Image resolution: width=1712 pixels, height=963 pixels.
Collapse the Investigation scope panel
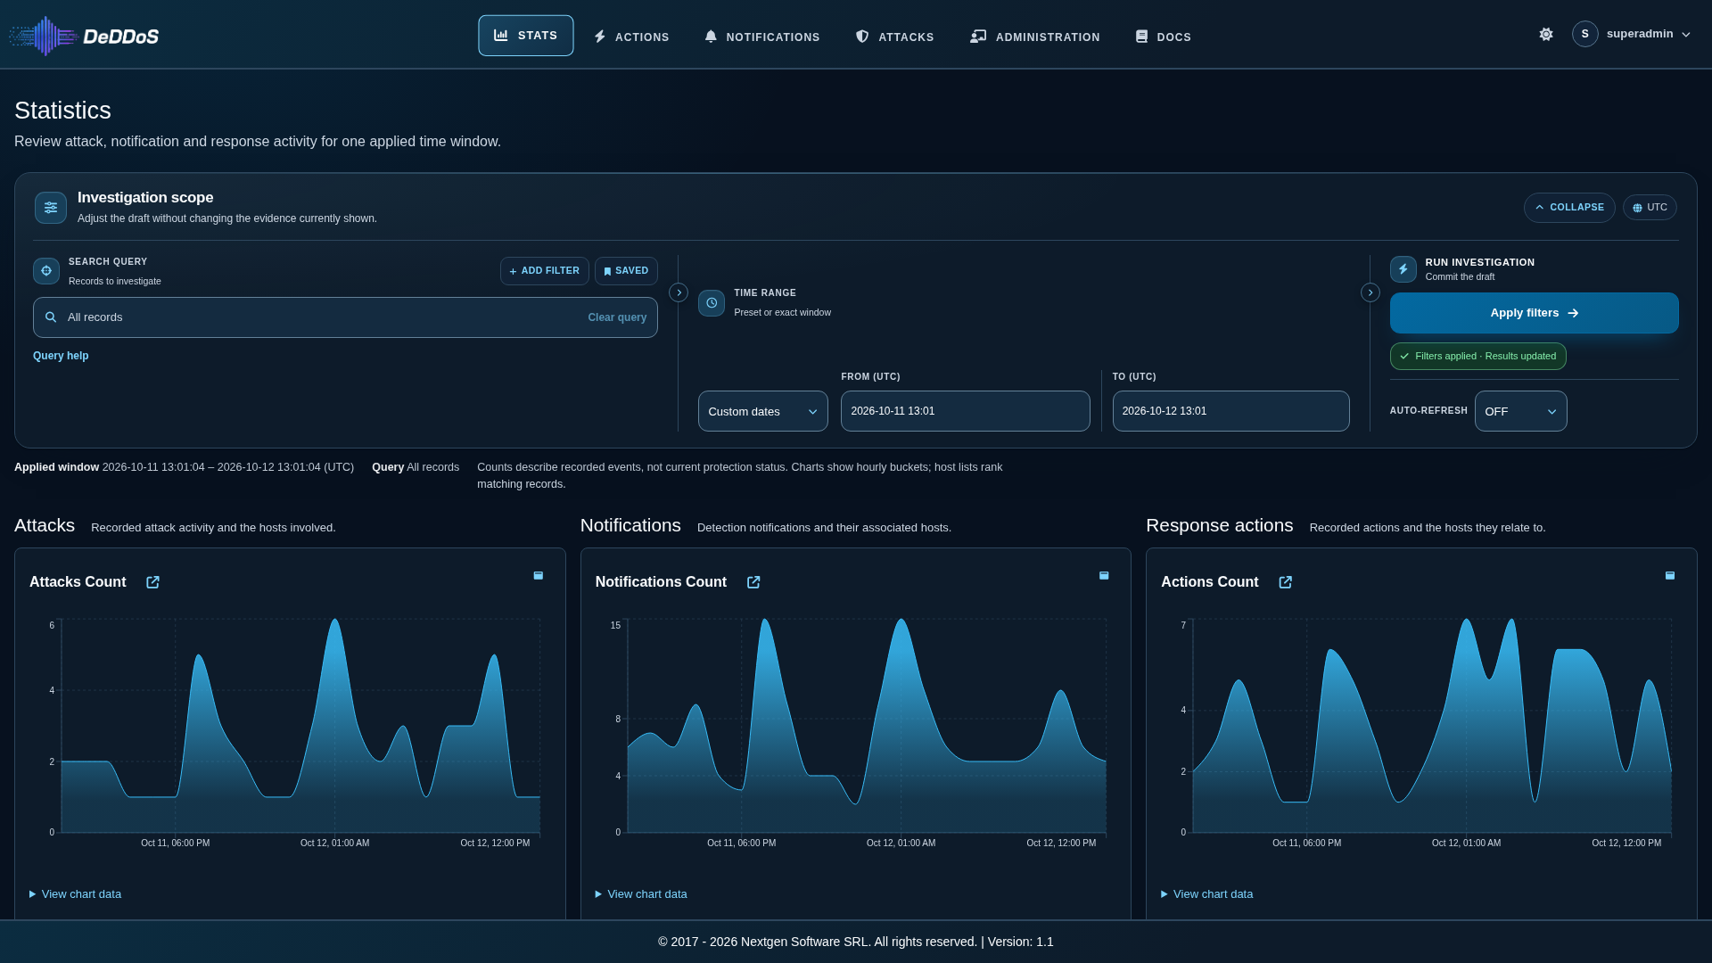[1569, 208]
